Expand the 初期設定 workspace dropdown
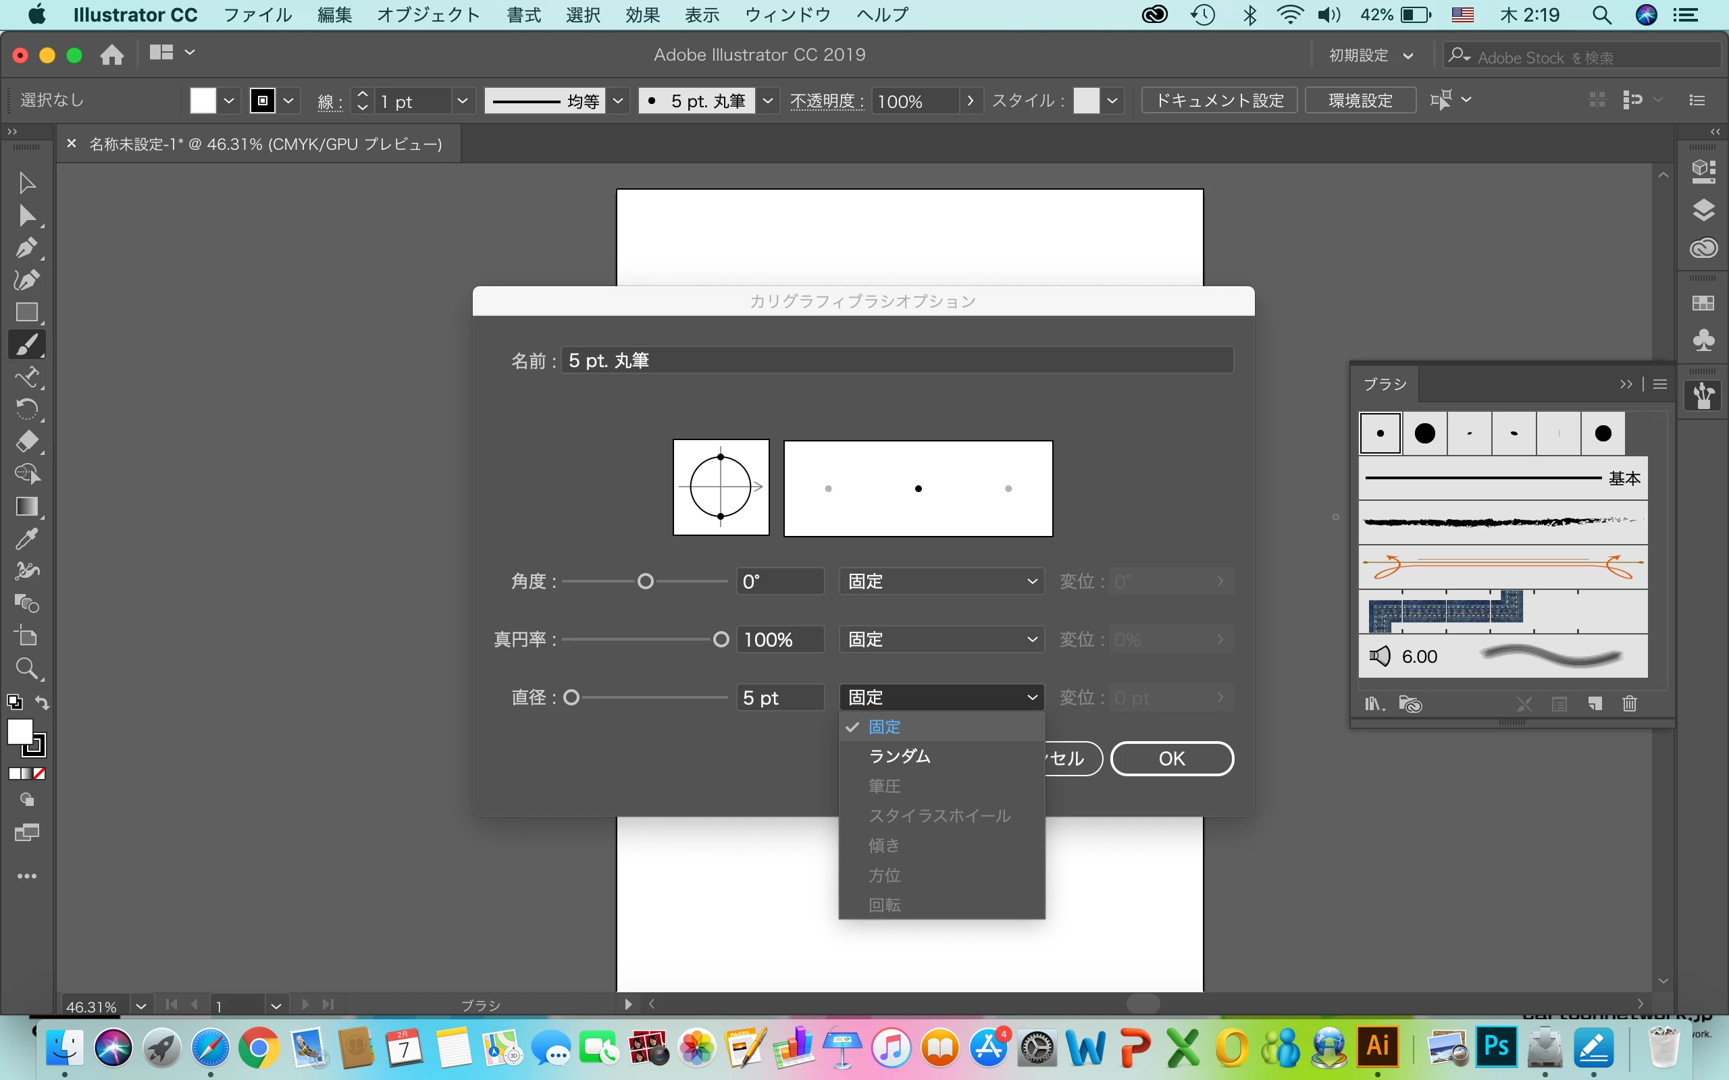This screenshot has height=1080, width=1729. coord(1370,56)
